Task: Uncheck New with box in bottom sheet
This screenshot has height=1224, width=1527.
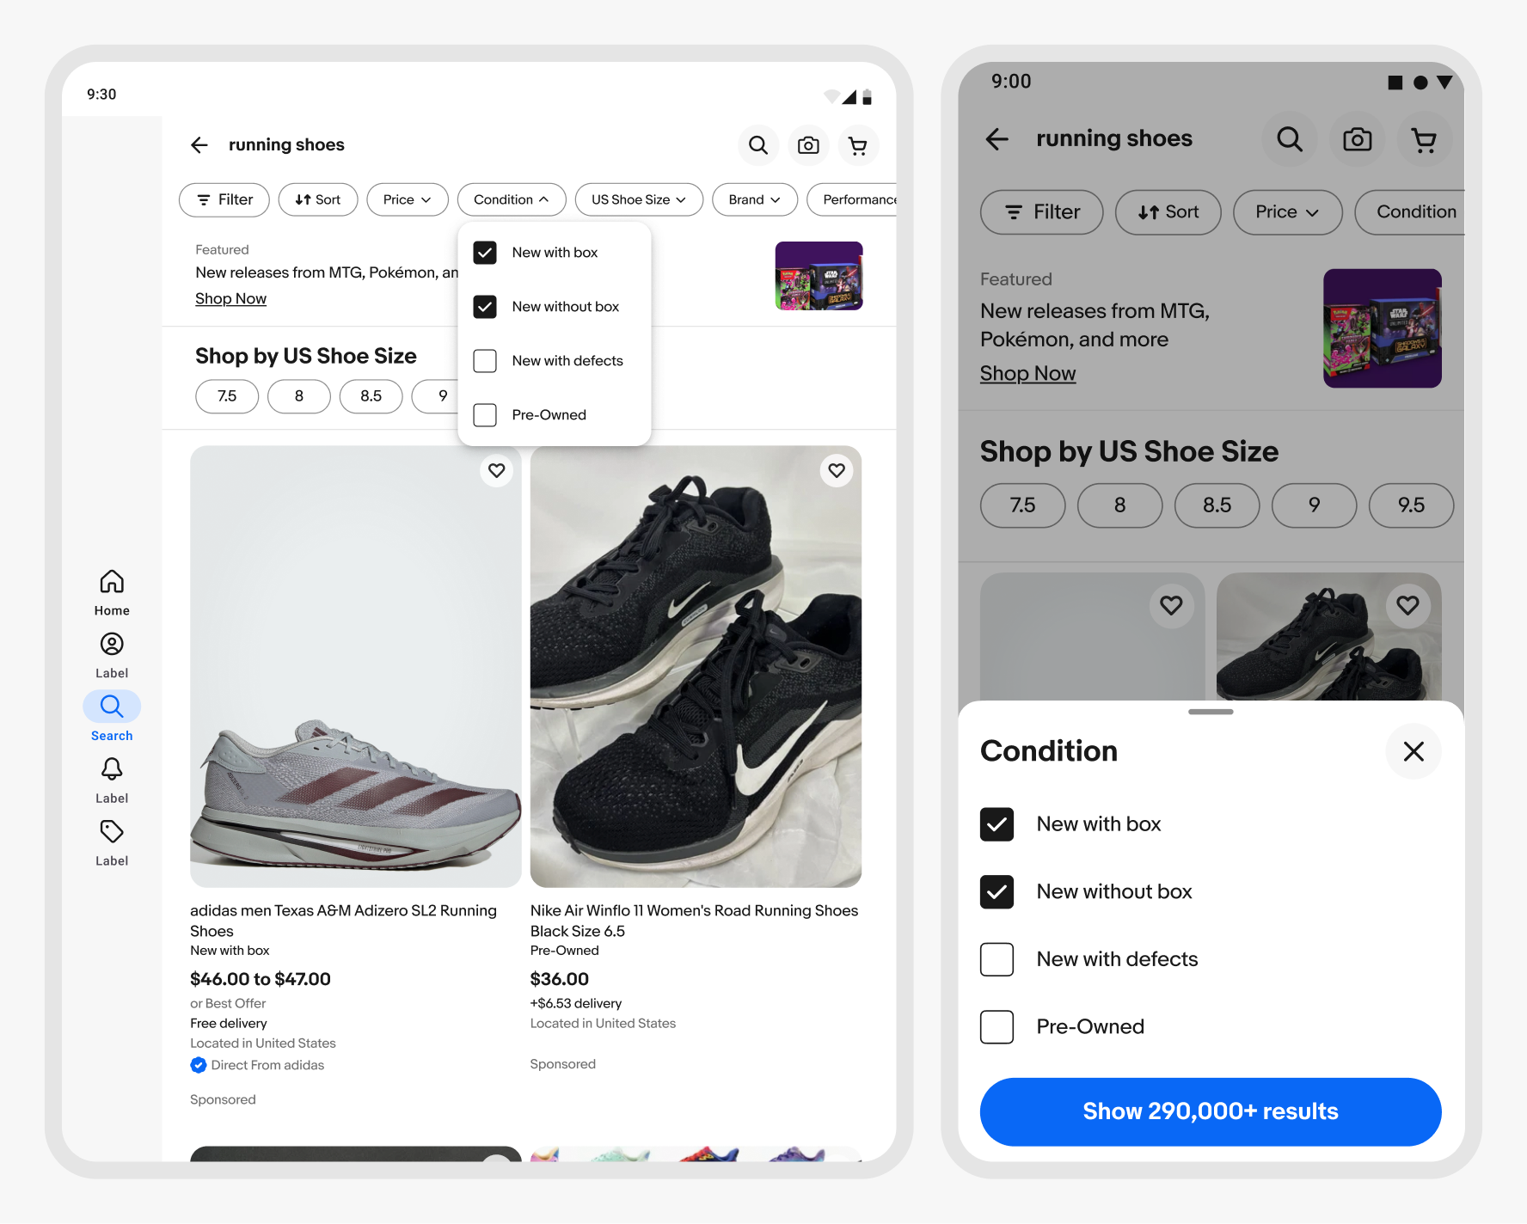Action: tap(997, 824)
